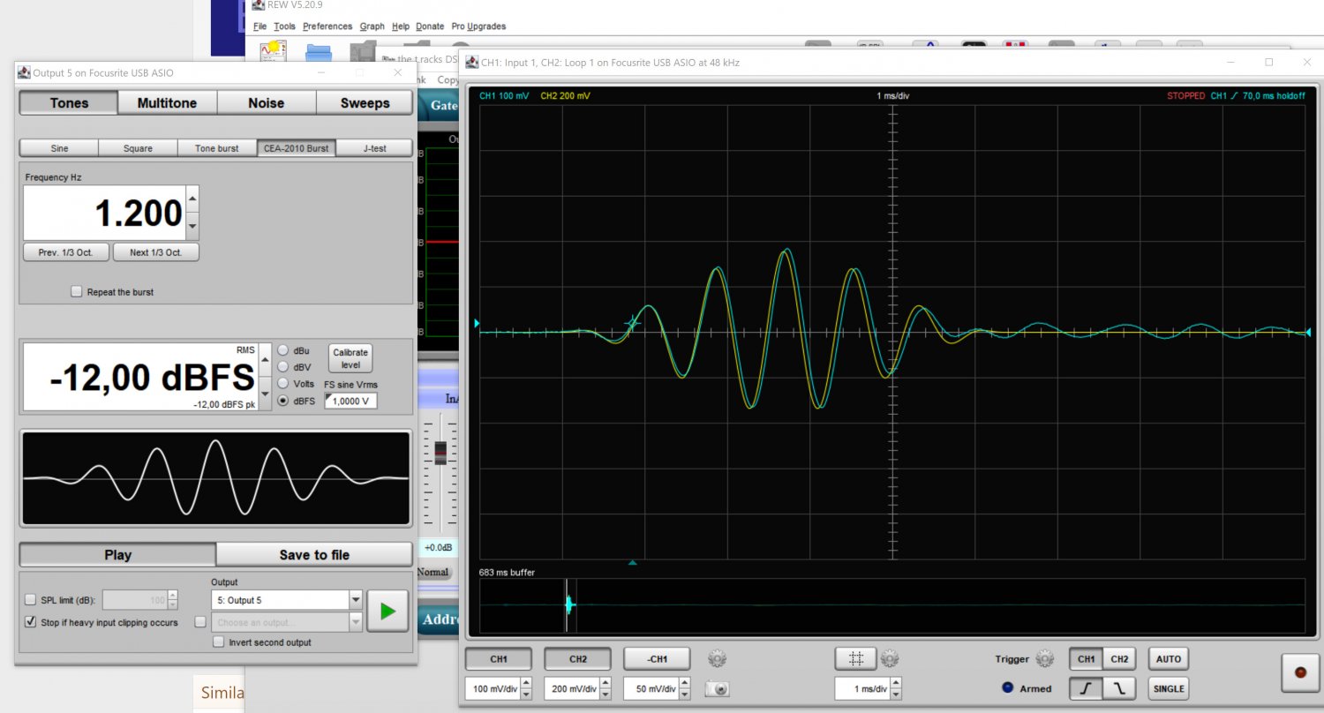Enable the SPL limit checkbox
Image resolution: width=1324 pixels, height=713 pixels.
pos(31,600)
